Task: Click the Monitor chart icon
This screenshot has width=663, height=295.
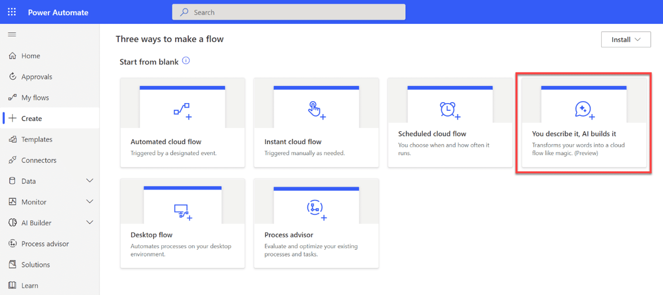Action: coord(12,202)
